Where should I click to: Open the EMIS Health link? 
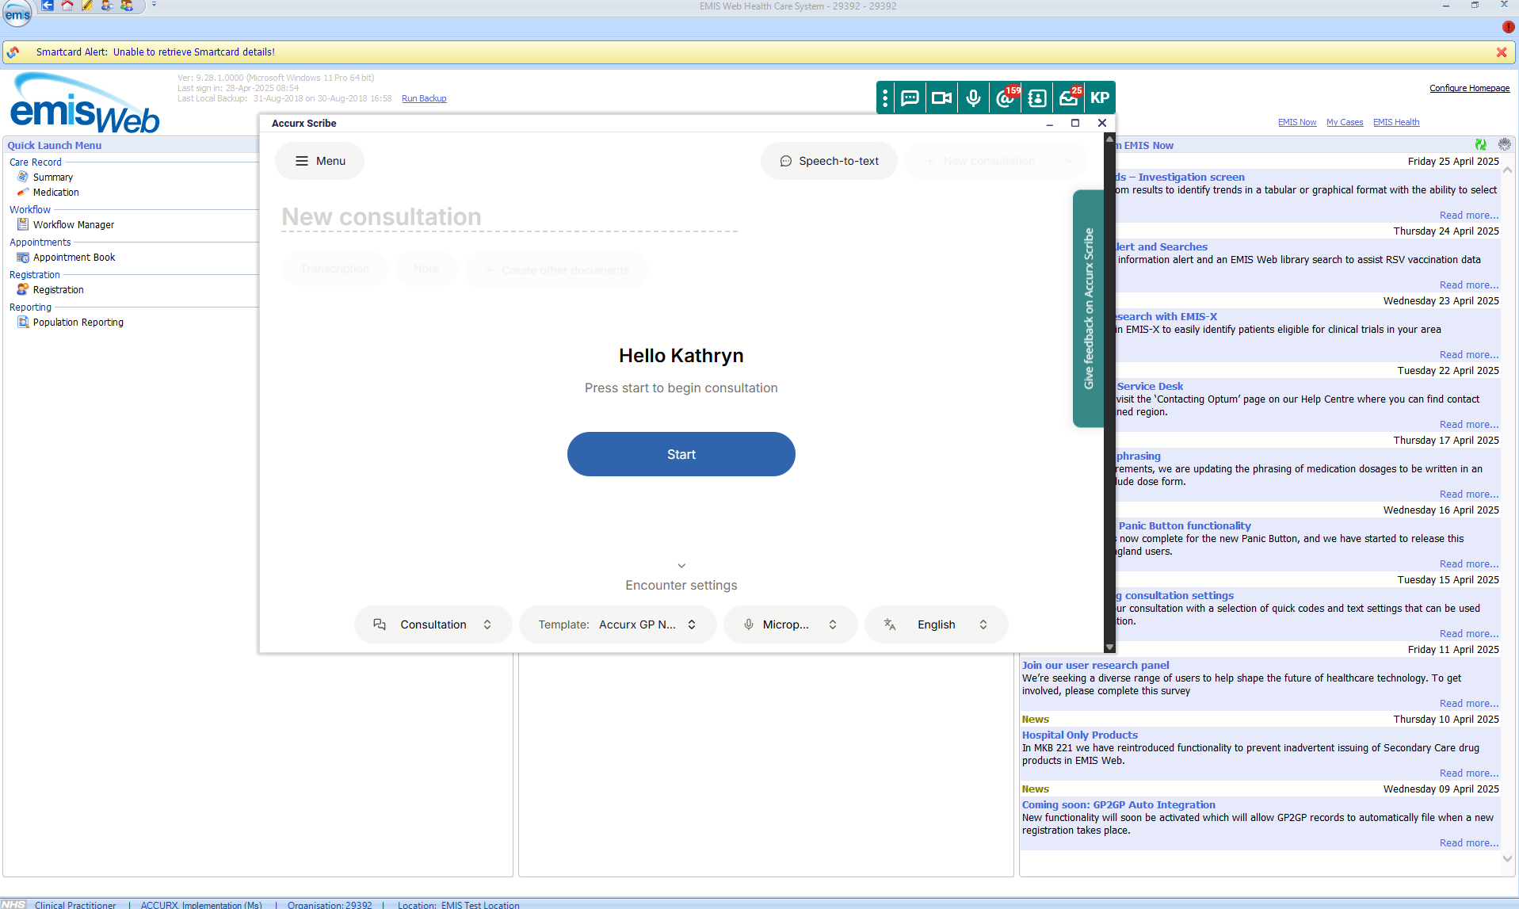point(1396,122)
